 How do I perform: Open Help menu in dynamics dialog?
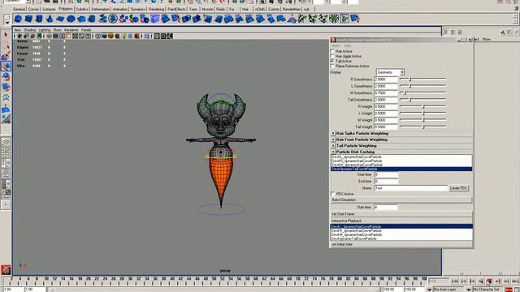(x=347, y=45)
